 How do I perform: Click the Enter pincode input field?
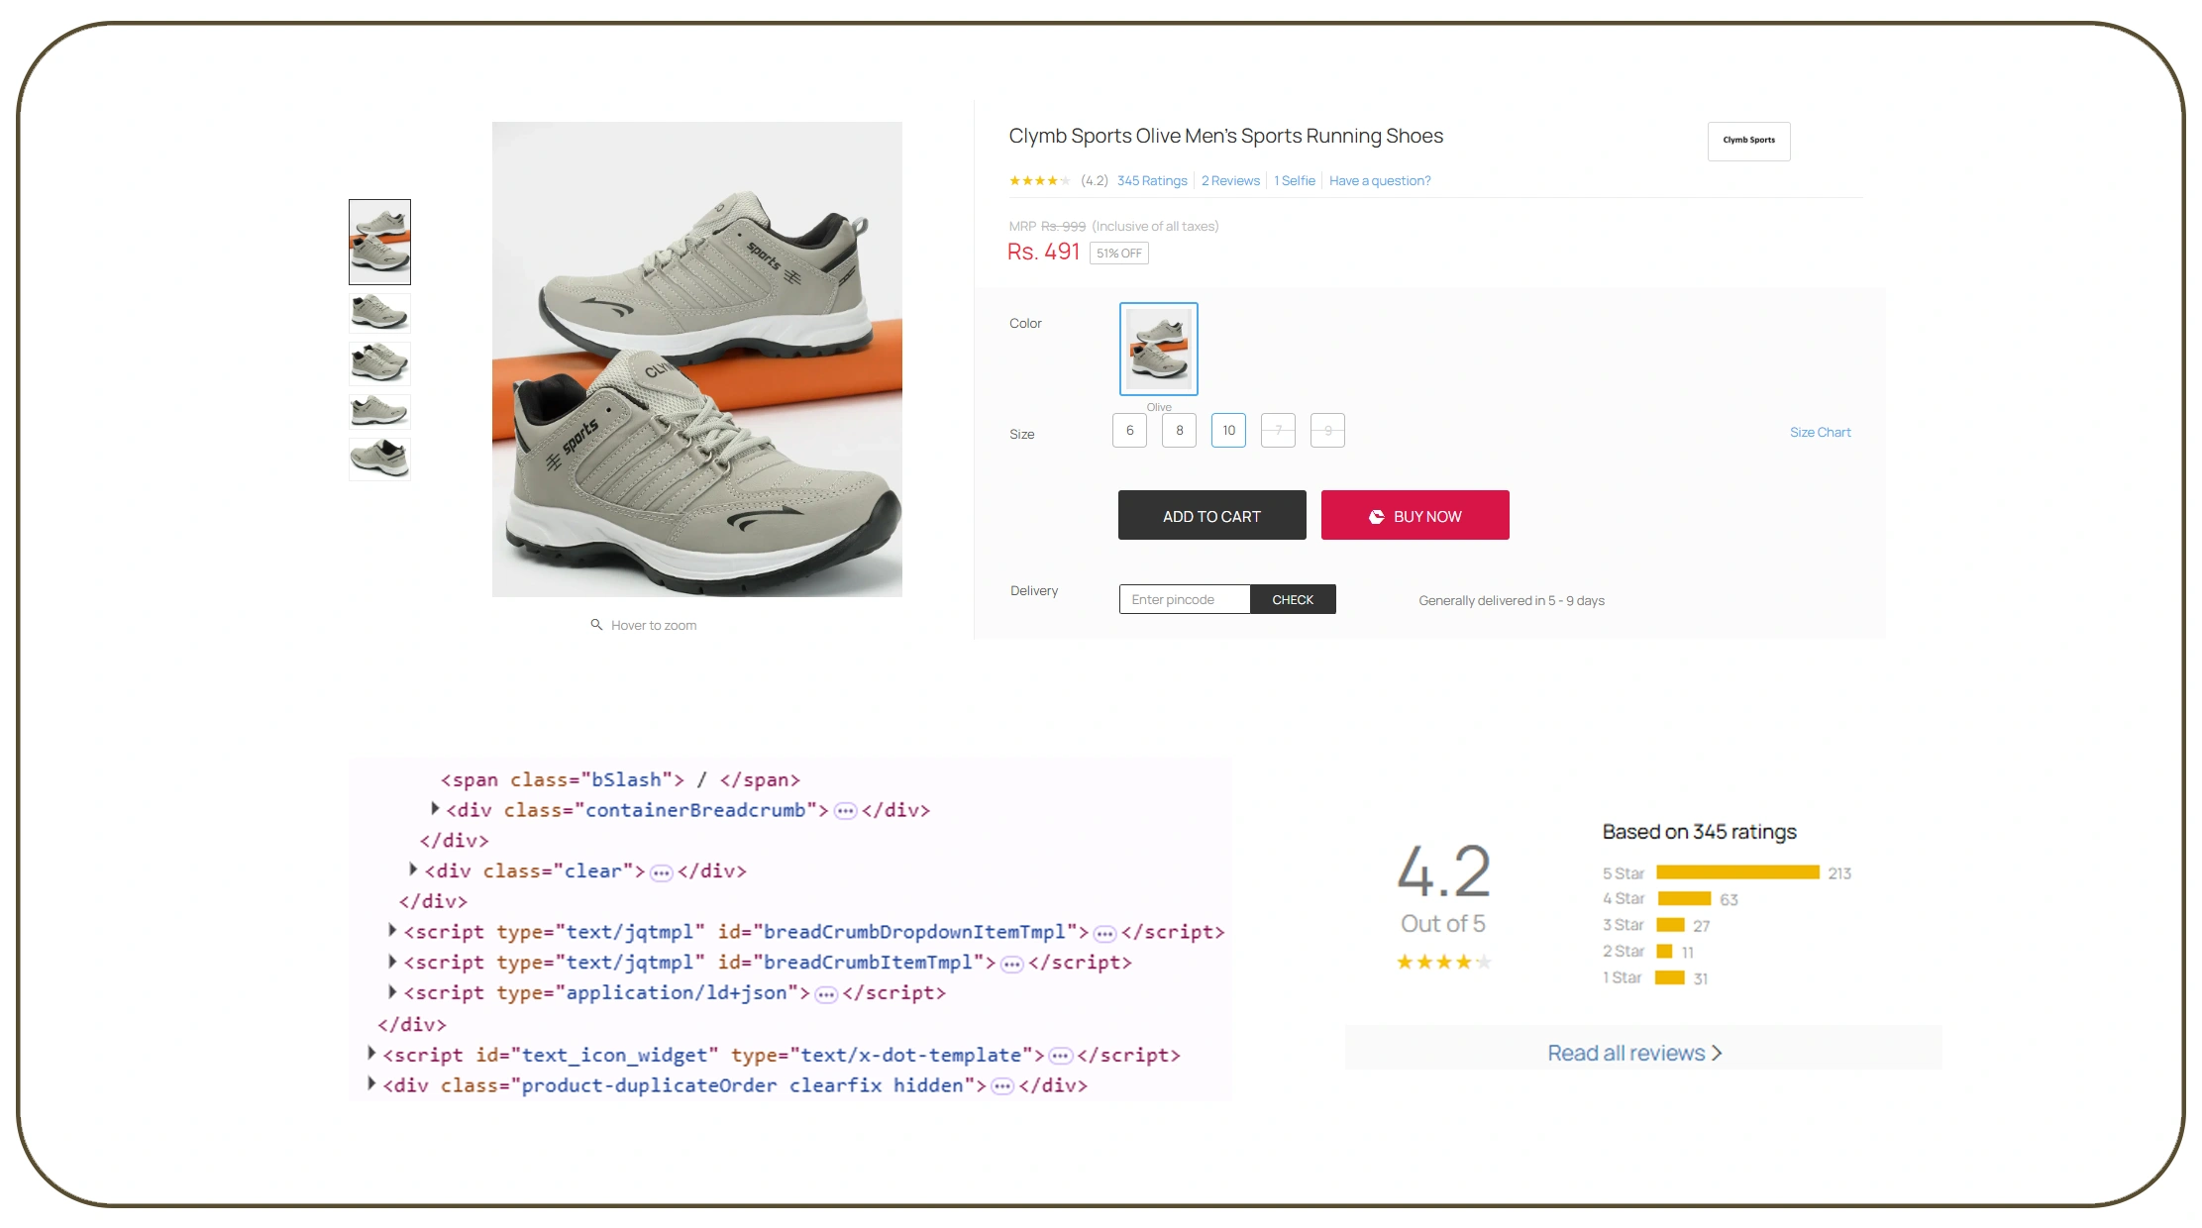(x=1184, y=599)
